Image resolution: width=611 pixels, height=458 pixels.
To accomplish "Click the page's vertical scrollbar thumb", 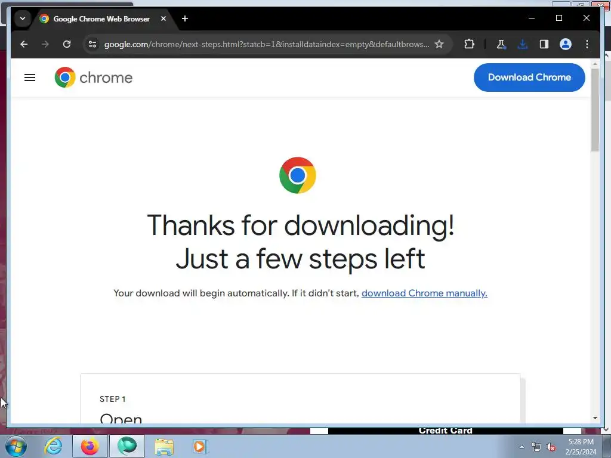I will point(595,110).
